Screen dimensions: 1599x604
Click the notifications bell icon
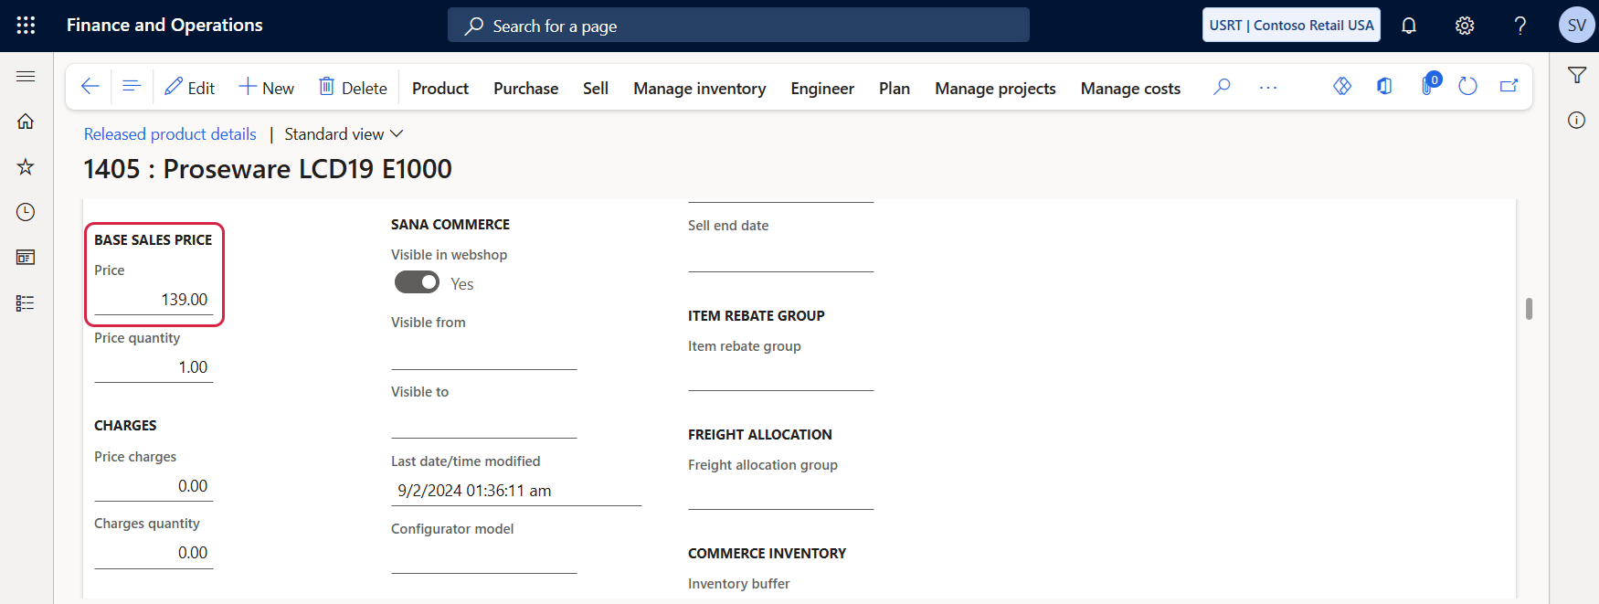(1409, 26)
